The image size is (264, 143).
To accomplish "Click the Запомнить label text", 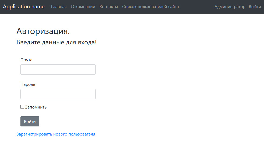I will pos(36,107).
